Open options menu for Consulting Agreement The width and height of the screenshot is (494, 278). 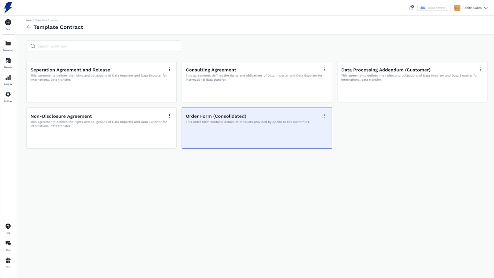(325, 69)
